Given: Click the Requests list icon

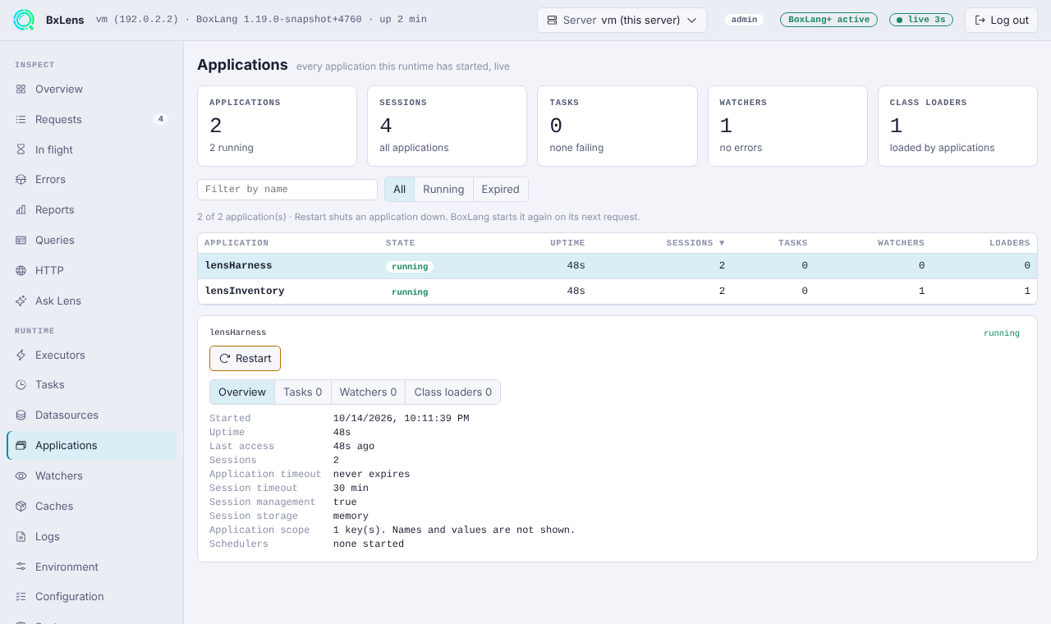Looking at the screenshot, I should pyautogui.click(x=21, y=119).
